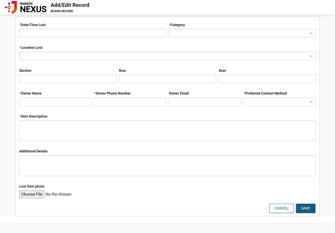Click inside the Item Description text area

click(167, 131)
